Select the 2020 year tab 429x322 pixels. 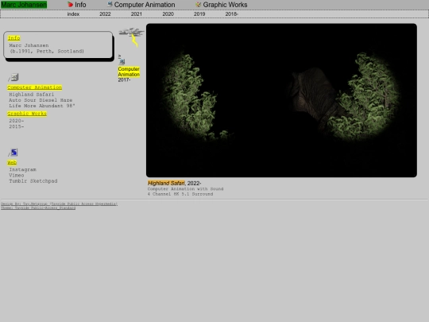(x=168, y=14)
